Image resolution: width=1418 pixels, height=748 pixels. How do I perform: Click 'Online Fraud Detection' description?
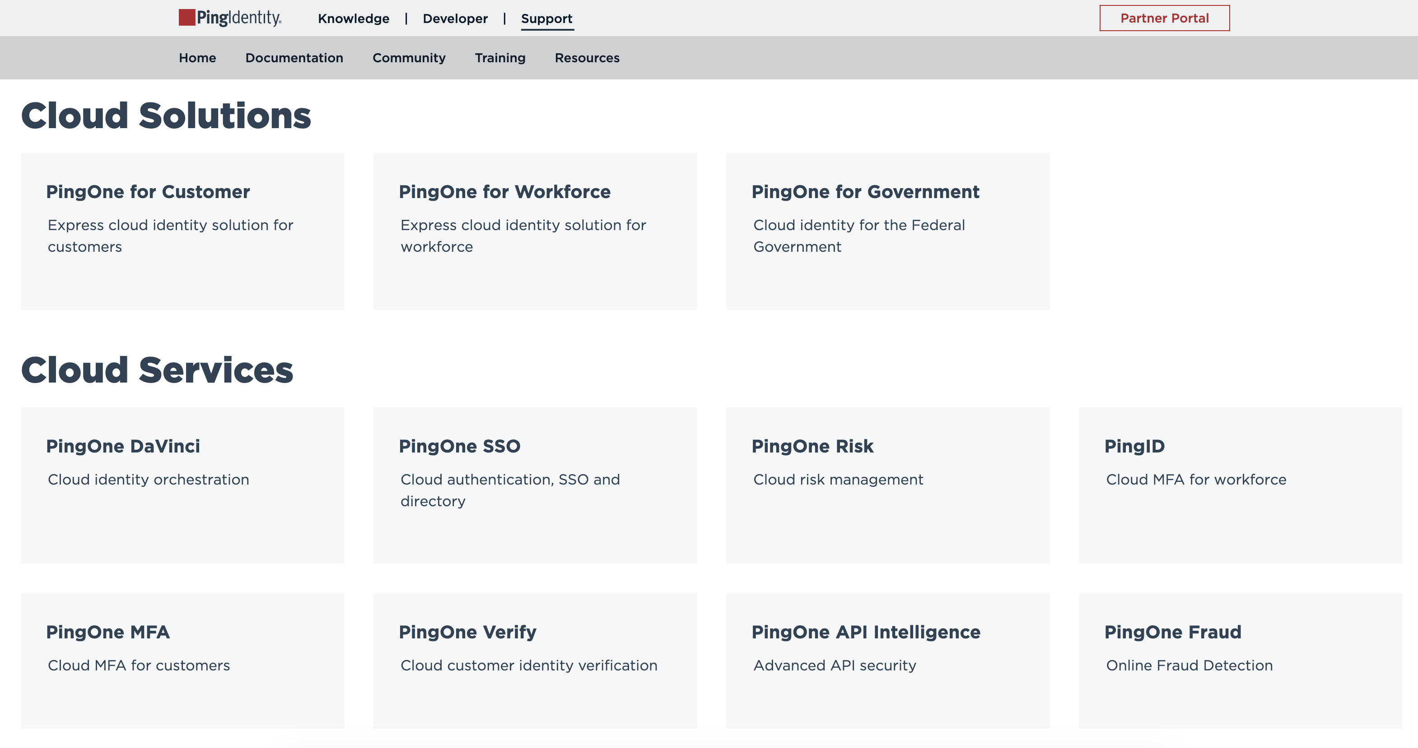coord(1189,665)
